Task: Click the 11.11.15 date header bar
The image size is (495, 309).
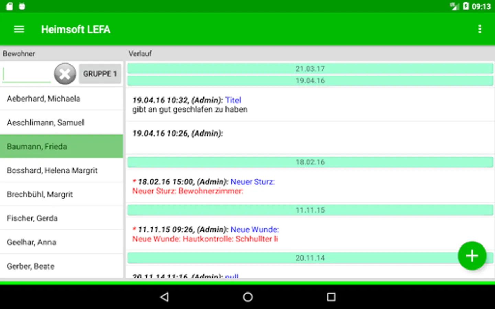Action: [310, 210]
